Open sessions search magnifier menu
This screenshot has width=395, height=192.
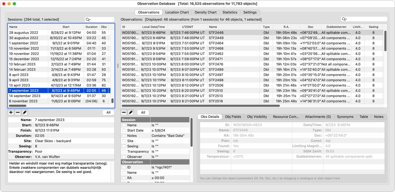(x=88, y=20)
